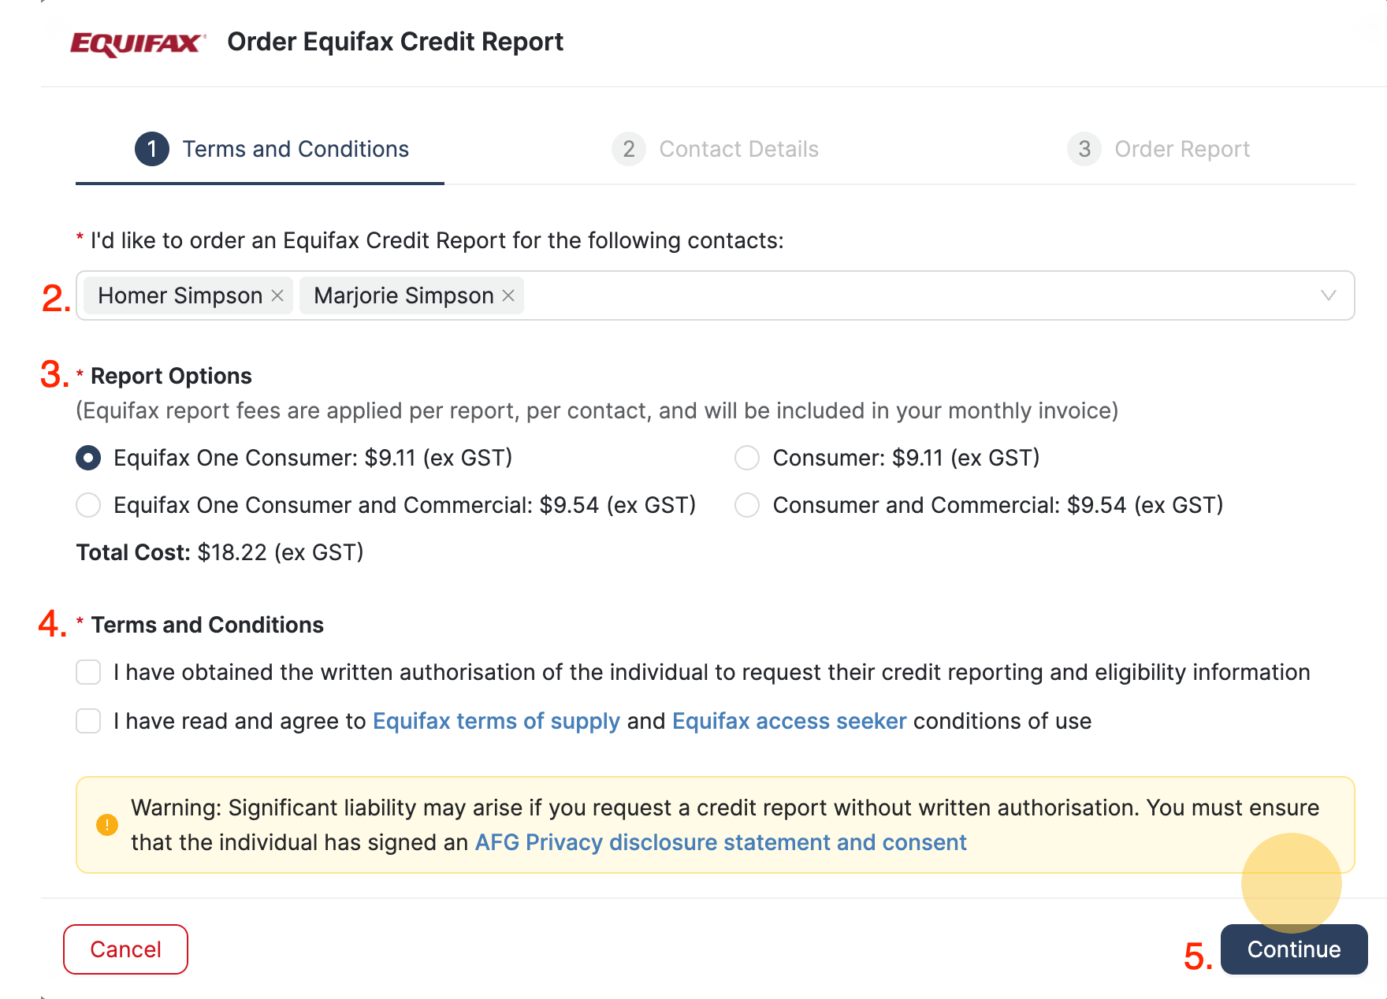Open the Equifax access seeker link
Viewport: 1387px width, 999px height.
coord(788,721)
